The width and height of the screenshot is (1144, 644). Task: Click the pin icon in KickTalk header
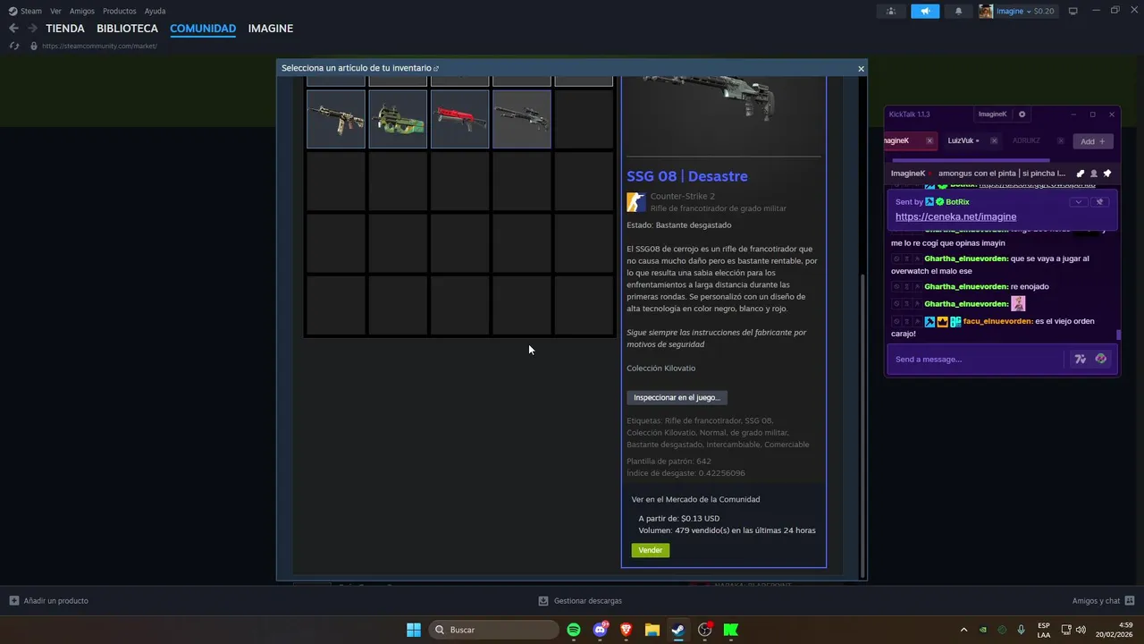[1106, 174]
